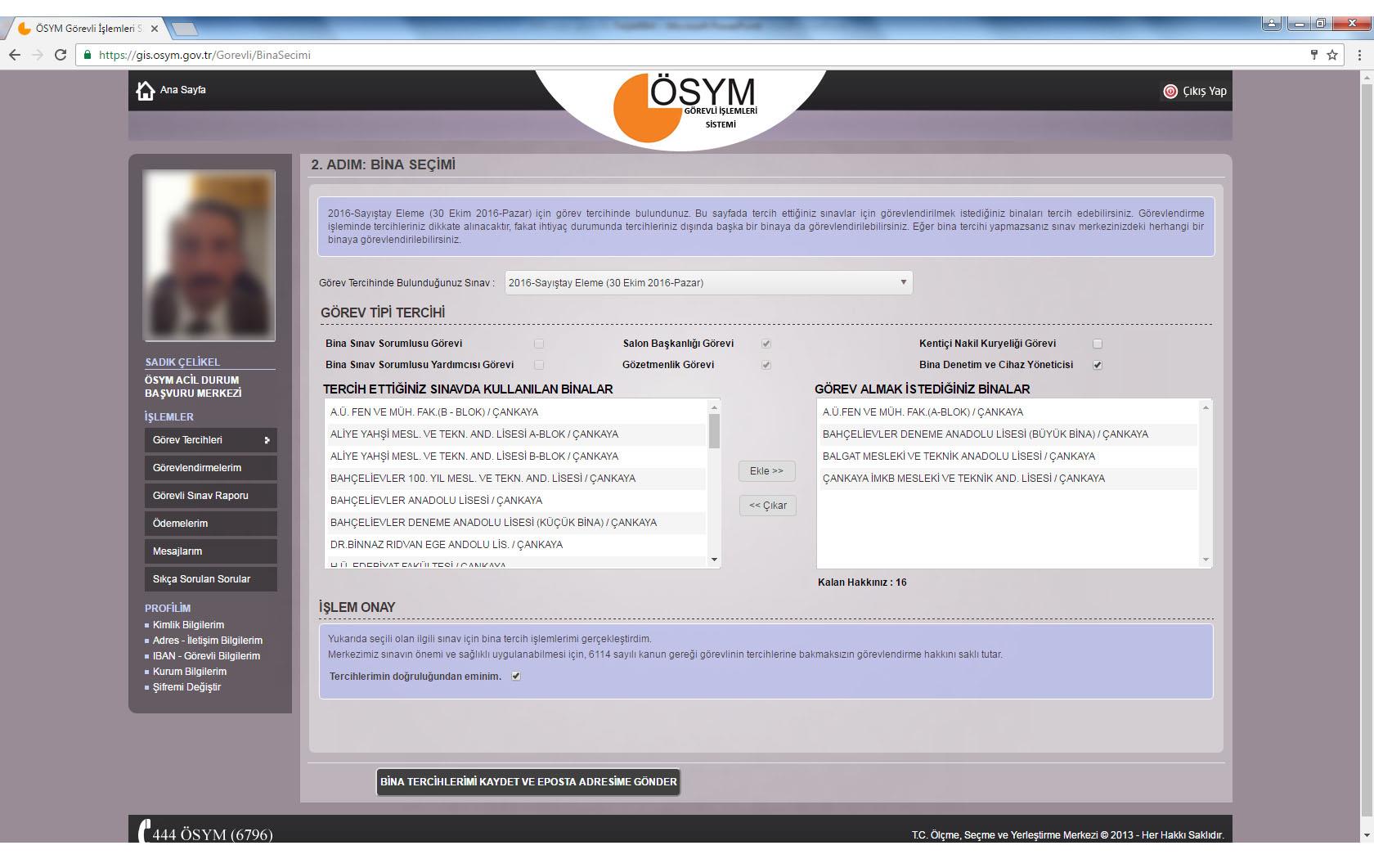Click the browser forward arrow
The image size is (1374, 859).
(x=37, y=55)
